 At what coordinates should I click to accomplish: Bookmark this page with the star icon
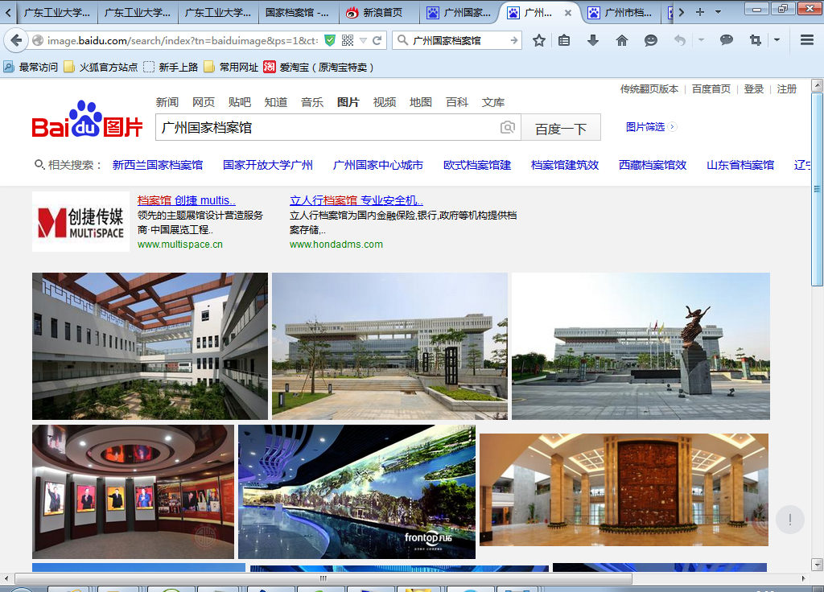[539, 40]
